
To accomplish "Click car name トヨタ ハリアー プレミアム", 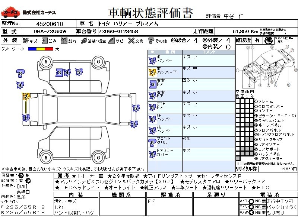I will pyautogui.click(x=128, y=24).
